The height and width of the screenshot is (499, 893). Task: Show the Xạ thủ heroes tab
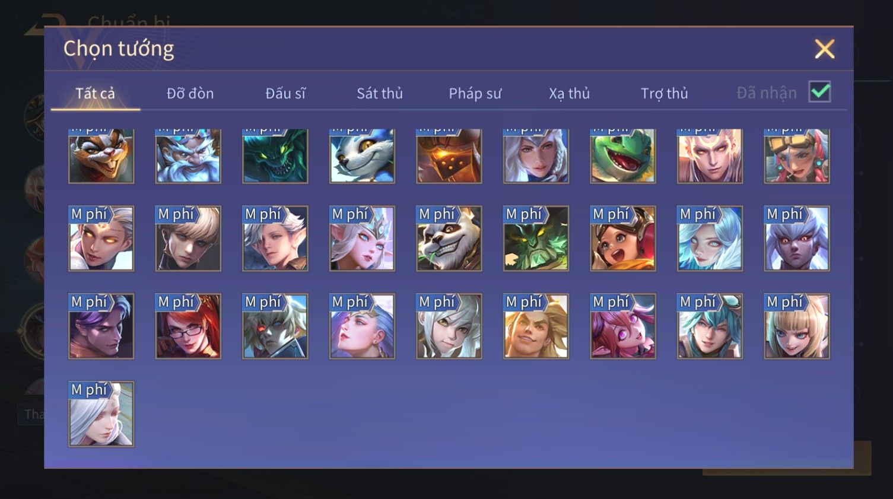(570, 93)
